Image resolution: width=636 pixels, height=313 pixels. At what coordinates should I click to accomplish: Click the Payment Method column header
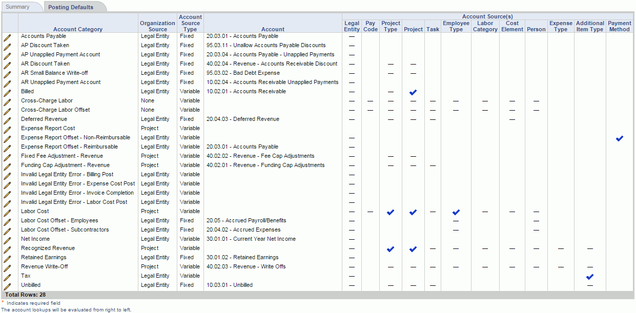tap(620, 26)
